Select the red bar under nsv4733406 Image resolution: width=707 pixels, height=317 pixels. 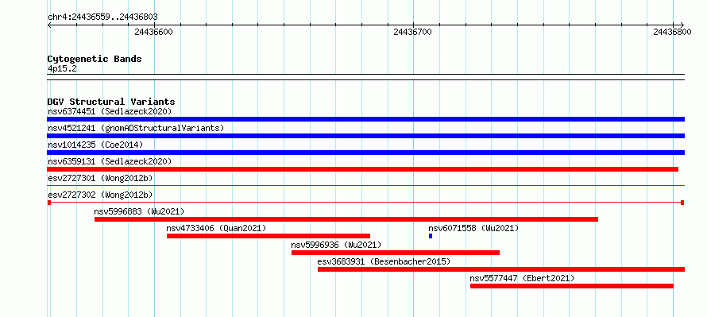pos(269,236)
